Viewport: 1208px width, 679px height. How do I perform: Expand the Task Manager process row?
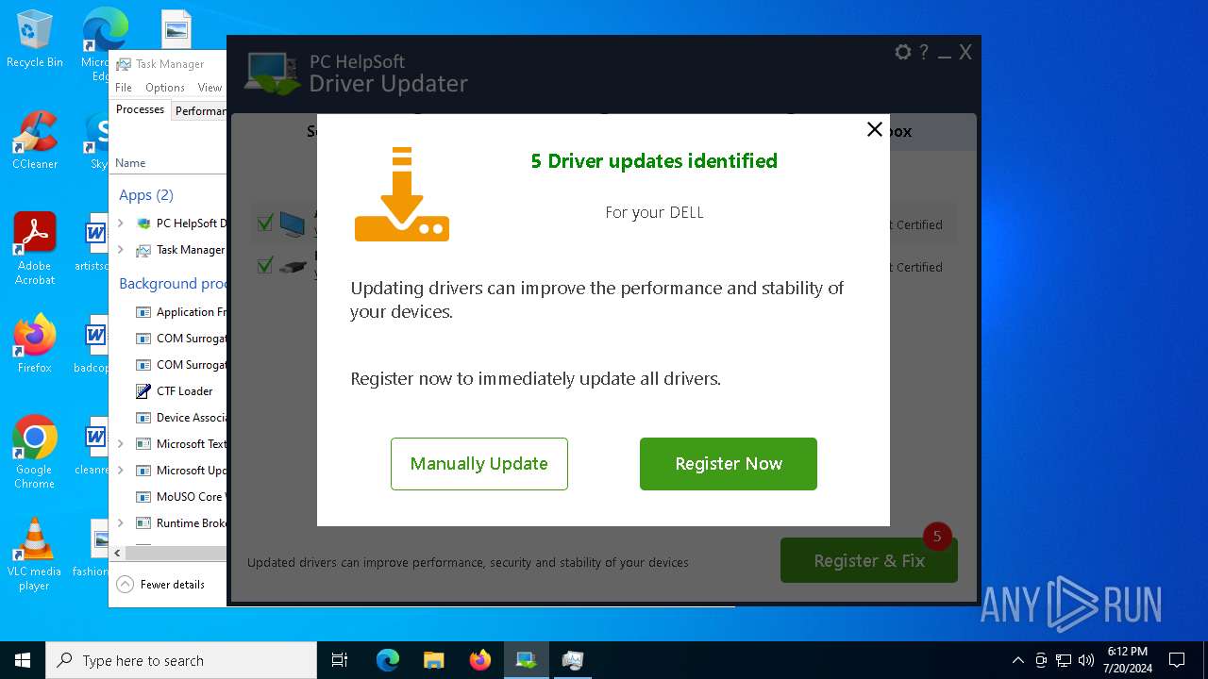point(121,250)
